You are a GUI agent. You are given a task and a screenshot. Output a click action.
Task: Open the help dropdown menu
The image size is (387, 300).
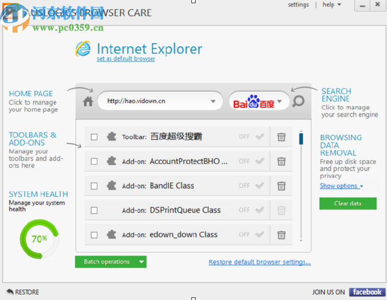point(332,4)
